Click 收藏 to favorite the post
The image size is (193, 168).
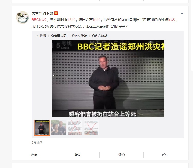click(x=34, y=155)
